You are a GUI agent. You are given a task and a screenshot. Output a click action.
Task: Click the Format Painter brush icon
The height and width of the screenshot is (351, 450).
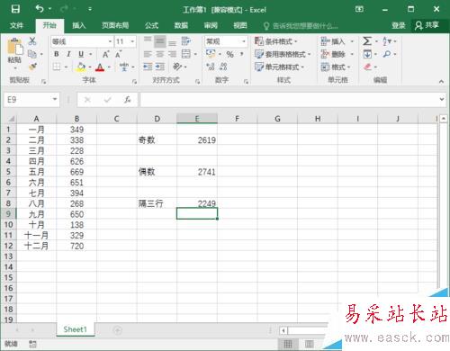(x=32, y=67)
